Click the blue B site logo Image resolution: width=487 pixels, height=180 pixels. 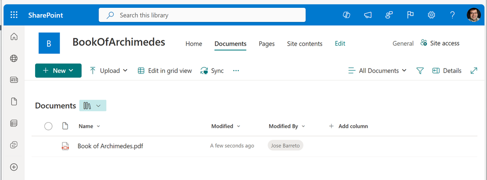(x=49, y=43)
